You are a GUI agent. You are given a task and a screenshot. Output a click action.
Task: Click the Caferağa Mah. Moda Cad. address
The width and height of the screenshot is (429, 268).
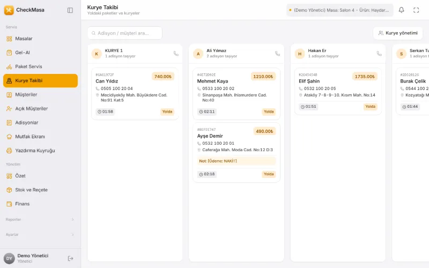(237, 150)
